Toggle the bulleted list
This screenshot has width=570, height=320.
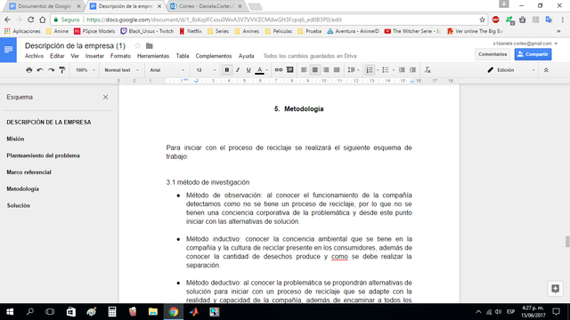point(386,70)
